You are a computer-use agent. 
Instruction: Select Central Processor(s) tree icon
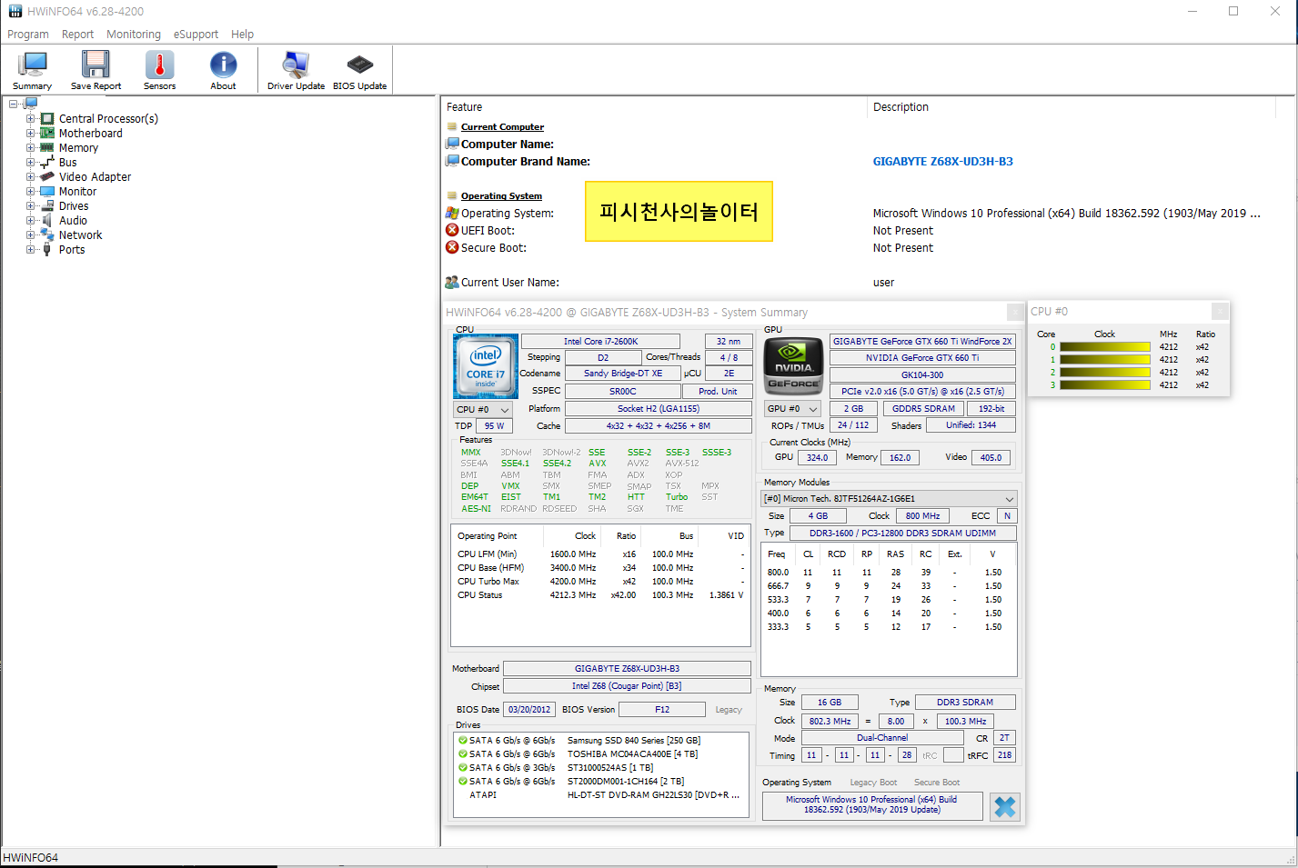47,119
